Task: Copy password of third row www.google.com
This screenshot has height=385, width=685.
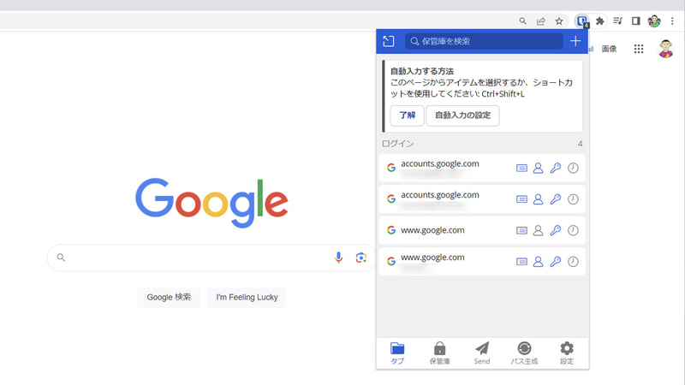Action: [x=556, y=230]
